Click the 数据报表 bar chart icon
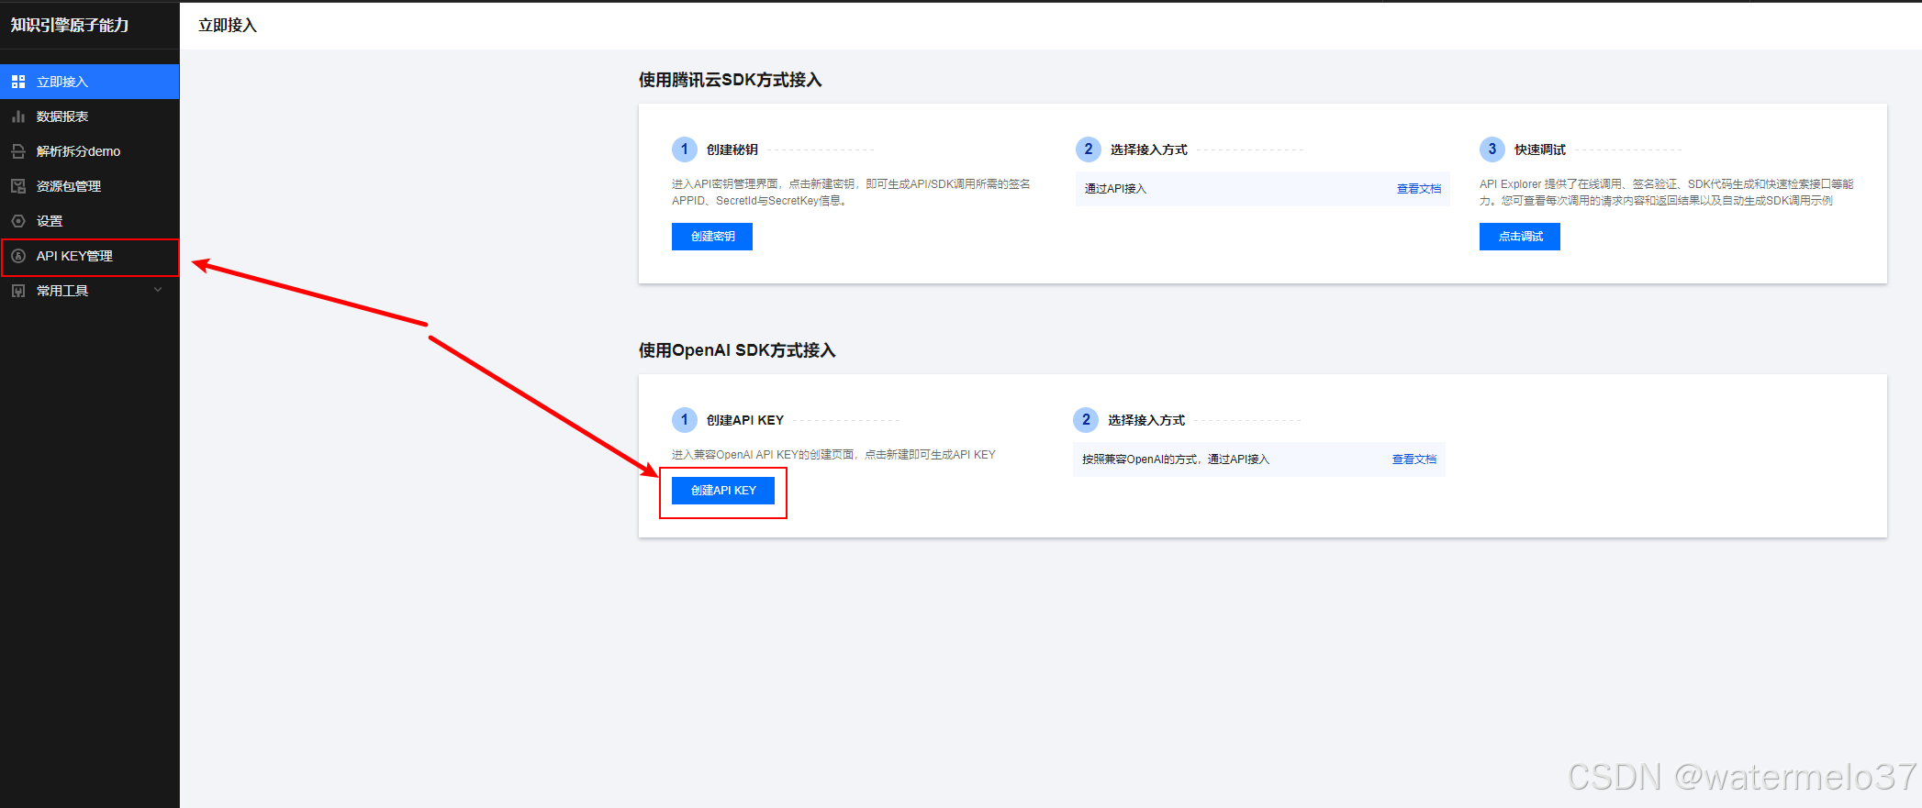Viewport: 1922px width, 808px height. [x=18, y=116]
